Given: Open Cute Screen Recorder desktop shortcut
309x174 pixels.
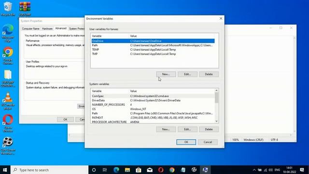Looking at the screenshot, I should click(8, 146).
